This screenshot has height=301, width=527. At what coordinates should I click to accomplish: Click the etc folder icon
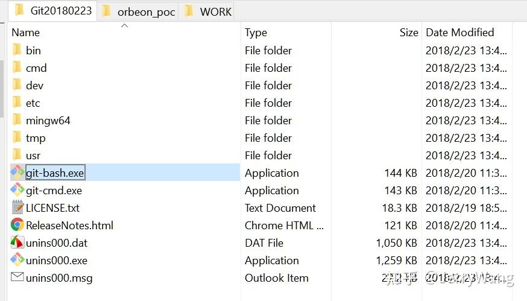tap(17, 102)
